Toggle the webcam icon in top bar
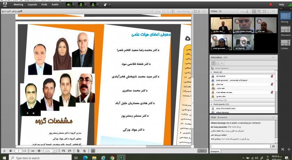Image resolution: width=292 pixels, height=160 pixels. click(93, 5)
